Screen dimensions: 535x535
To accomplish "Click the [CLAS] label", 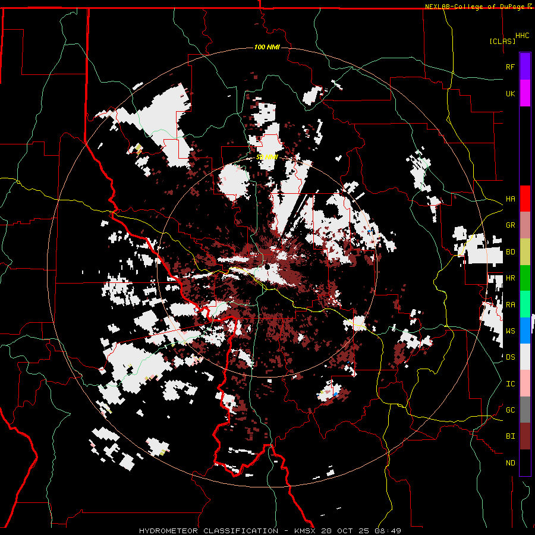I will click(502, 41).
